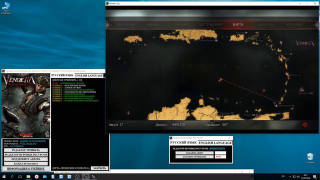Click the left compass ornament beside the game tabs

pos(108,24)
